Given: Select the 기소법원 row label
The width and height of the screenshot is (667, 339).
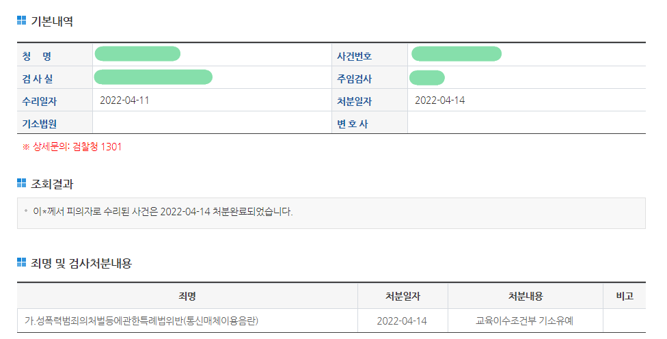Looking at the screenshot, I should 39,124.
